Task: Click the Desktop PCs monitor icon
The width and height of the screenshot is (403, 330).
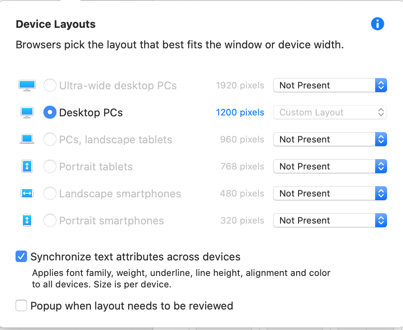Action: [x=27, y=113]
